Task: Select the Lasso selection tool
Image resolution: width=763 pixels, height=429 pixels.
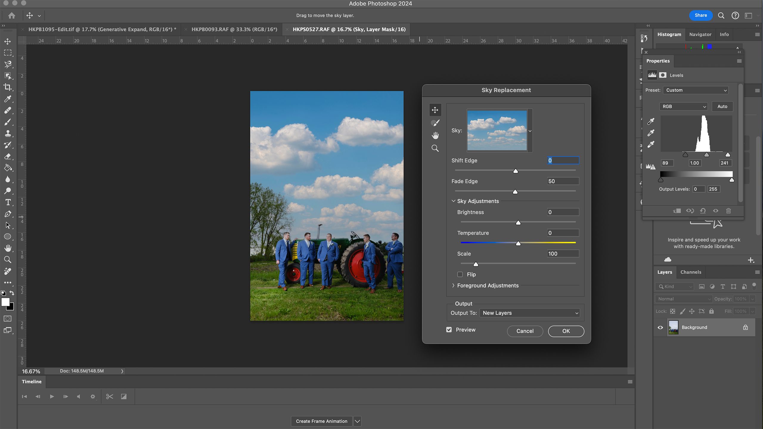Action: pos(7,63)
